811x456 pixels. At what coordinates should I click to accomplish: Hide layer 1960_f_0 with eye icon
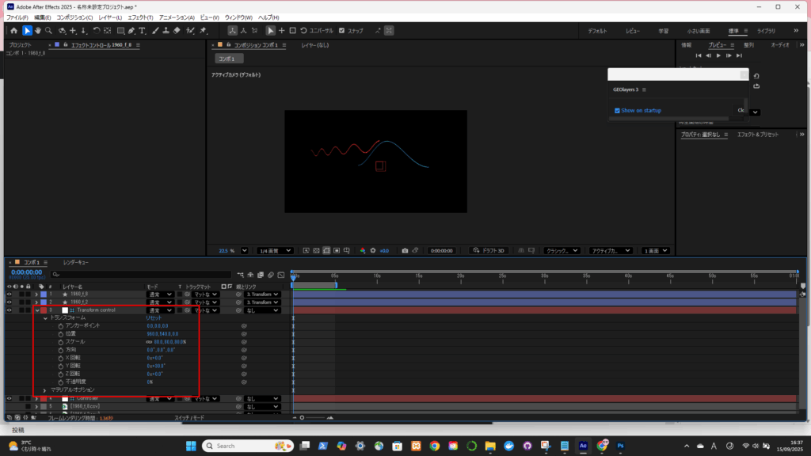(10, 294)
